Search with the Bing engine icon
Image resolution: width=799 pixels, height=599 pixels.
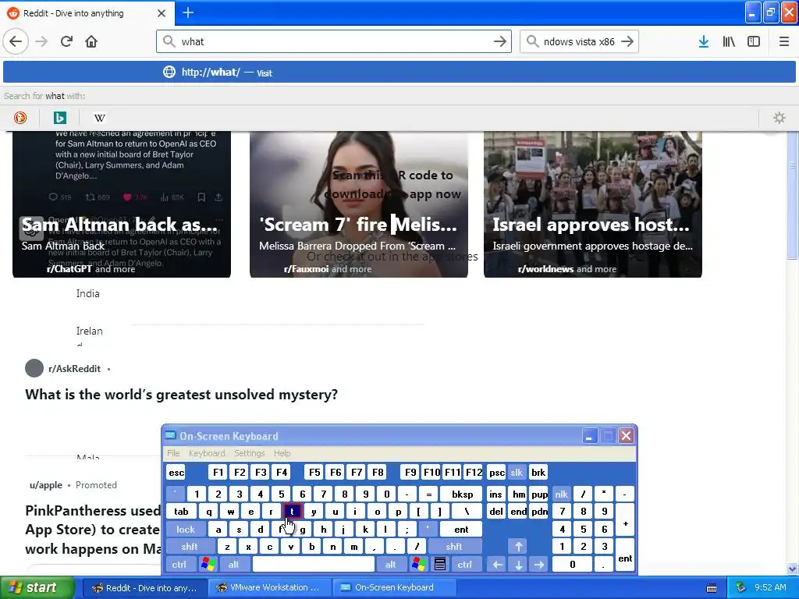(59, 118)
